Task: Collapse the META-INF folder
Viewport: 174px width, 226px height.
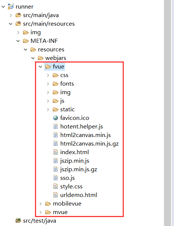Action: click(x=18, y=41)
